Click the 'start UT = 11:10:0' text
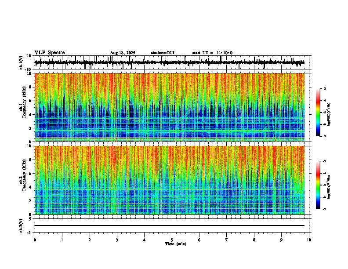The image size is (348, 269). click(x=212, y=53)
